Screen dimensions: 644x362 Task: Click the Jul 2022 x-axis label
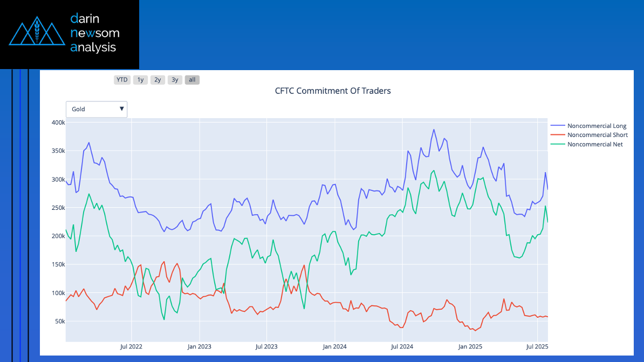(x=131, y=347)
